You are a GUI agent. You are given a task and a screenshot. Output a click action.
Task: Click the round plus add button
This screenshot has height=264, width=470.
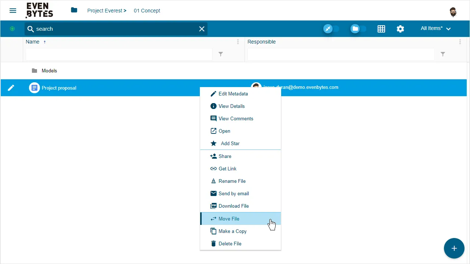454,248
